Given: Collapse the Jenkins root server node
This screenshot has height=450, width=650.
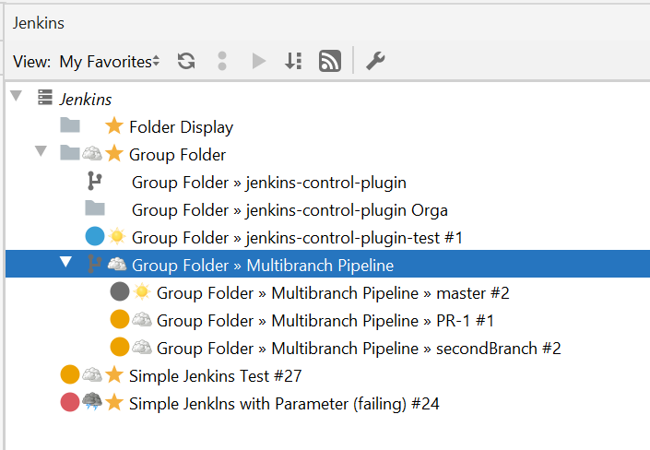Looking at the screenshot, I should tap(17, 96).
